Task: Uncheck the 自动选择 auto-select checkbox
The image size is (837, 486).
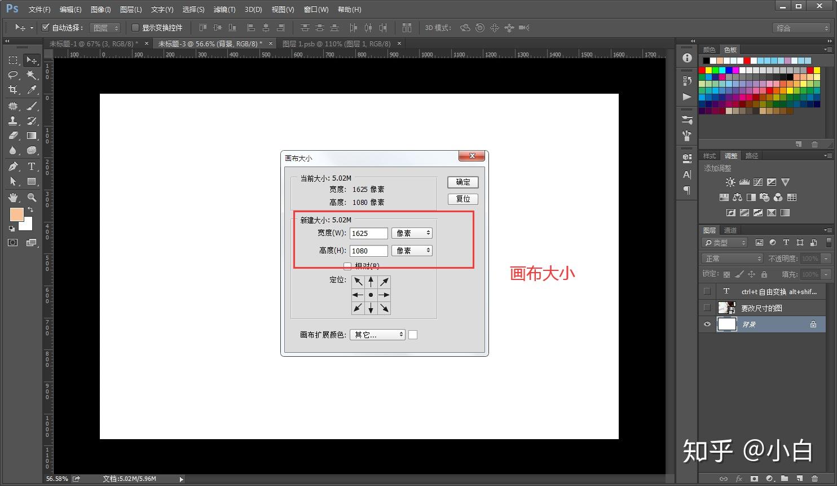Action: click(x=46, y=27)
